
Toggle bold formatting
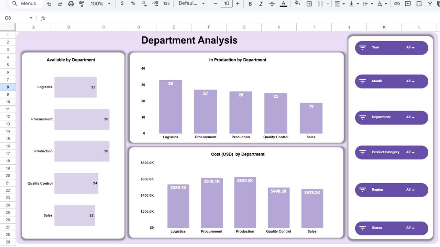click(250, 3)
